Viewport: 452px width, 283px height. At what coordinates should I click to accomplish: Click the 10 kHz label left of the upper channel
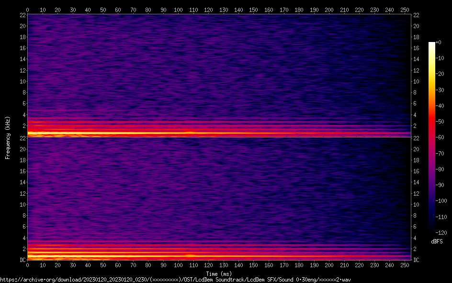[x=22, y=82]
